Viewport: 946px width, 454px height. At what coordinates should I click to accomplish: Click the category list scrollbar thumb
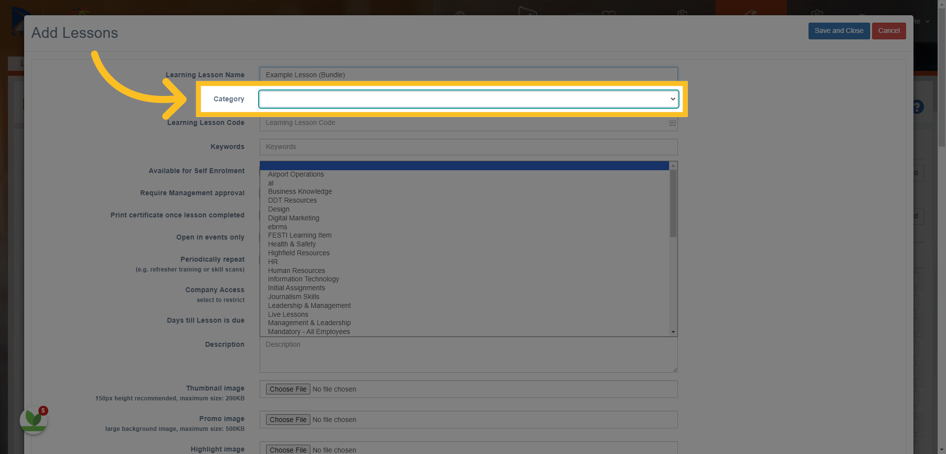(x=673, y=203)
